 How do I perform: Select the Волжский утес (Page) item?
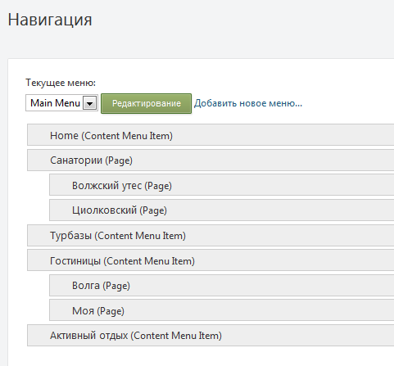click(x=222, y=185)
